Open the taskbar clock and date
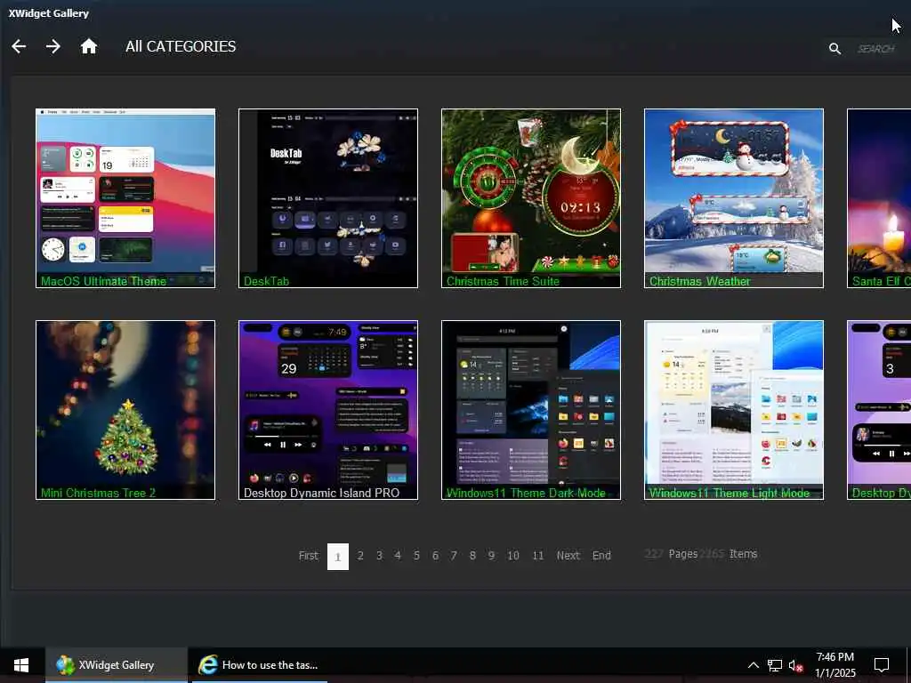This screenshot has height=683, width=911. click(x=834, y=665)
